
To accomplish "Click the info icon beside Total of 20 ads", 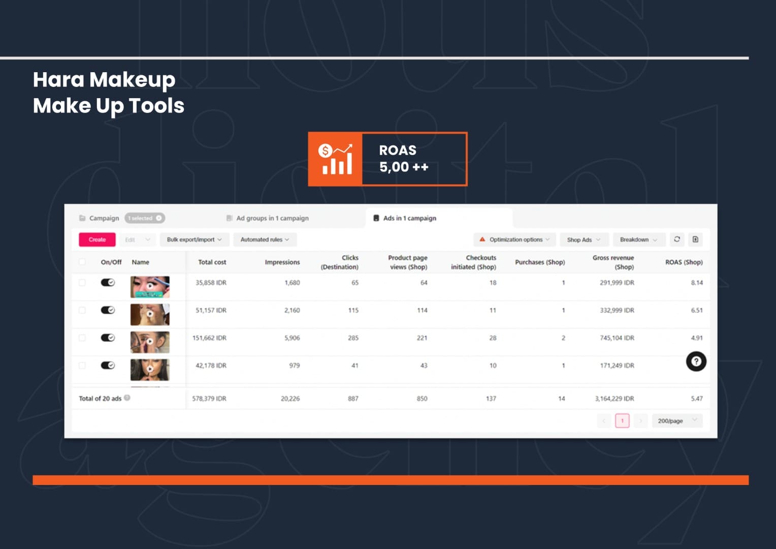I will [127, 398].
